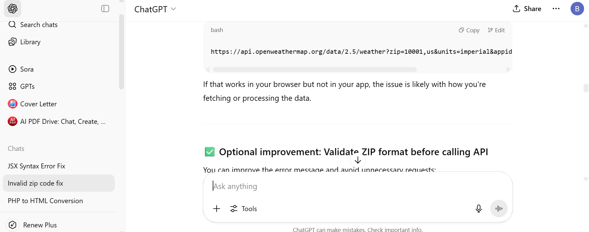This screenshot has height=232, width=589.
Task: Click the Share button
Action: (527, 9)
